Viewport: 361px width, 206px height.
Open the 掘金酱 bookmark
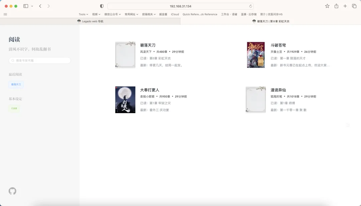click(x=163, y=14)
